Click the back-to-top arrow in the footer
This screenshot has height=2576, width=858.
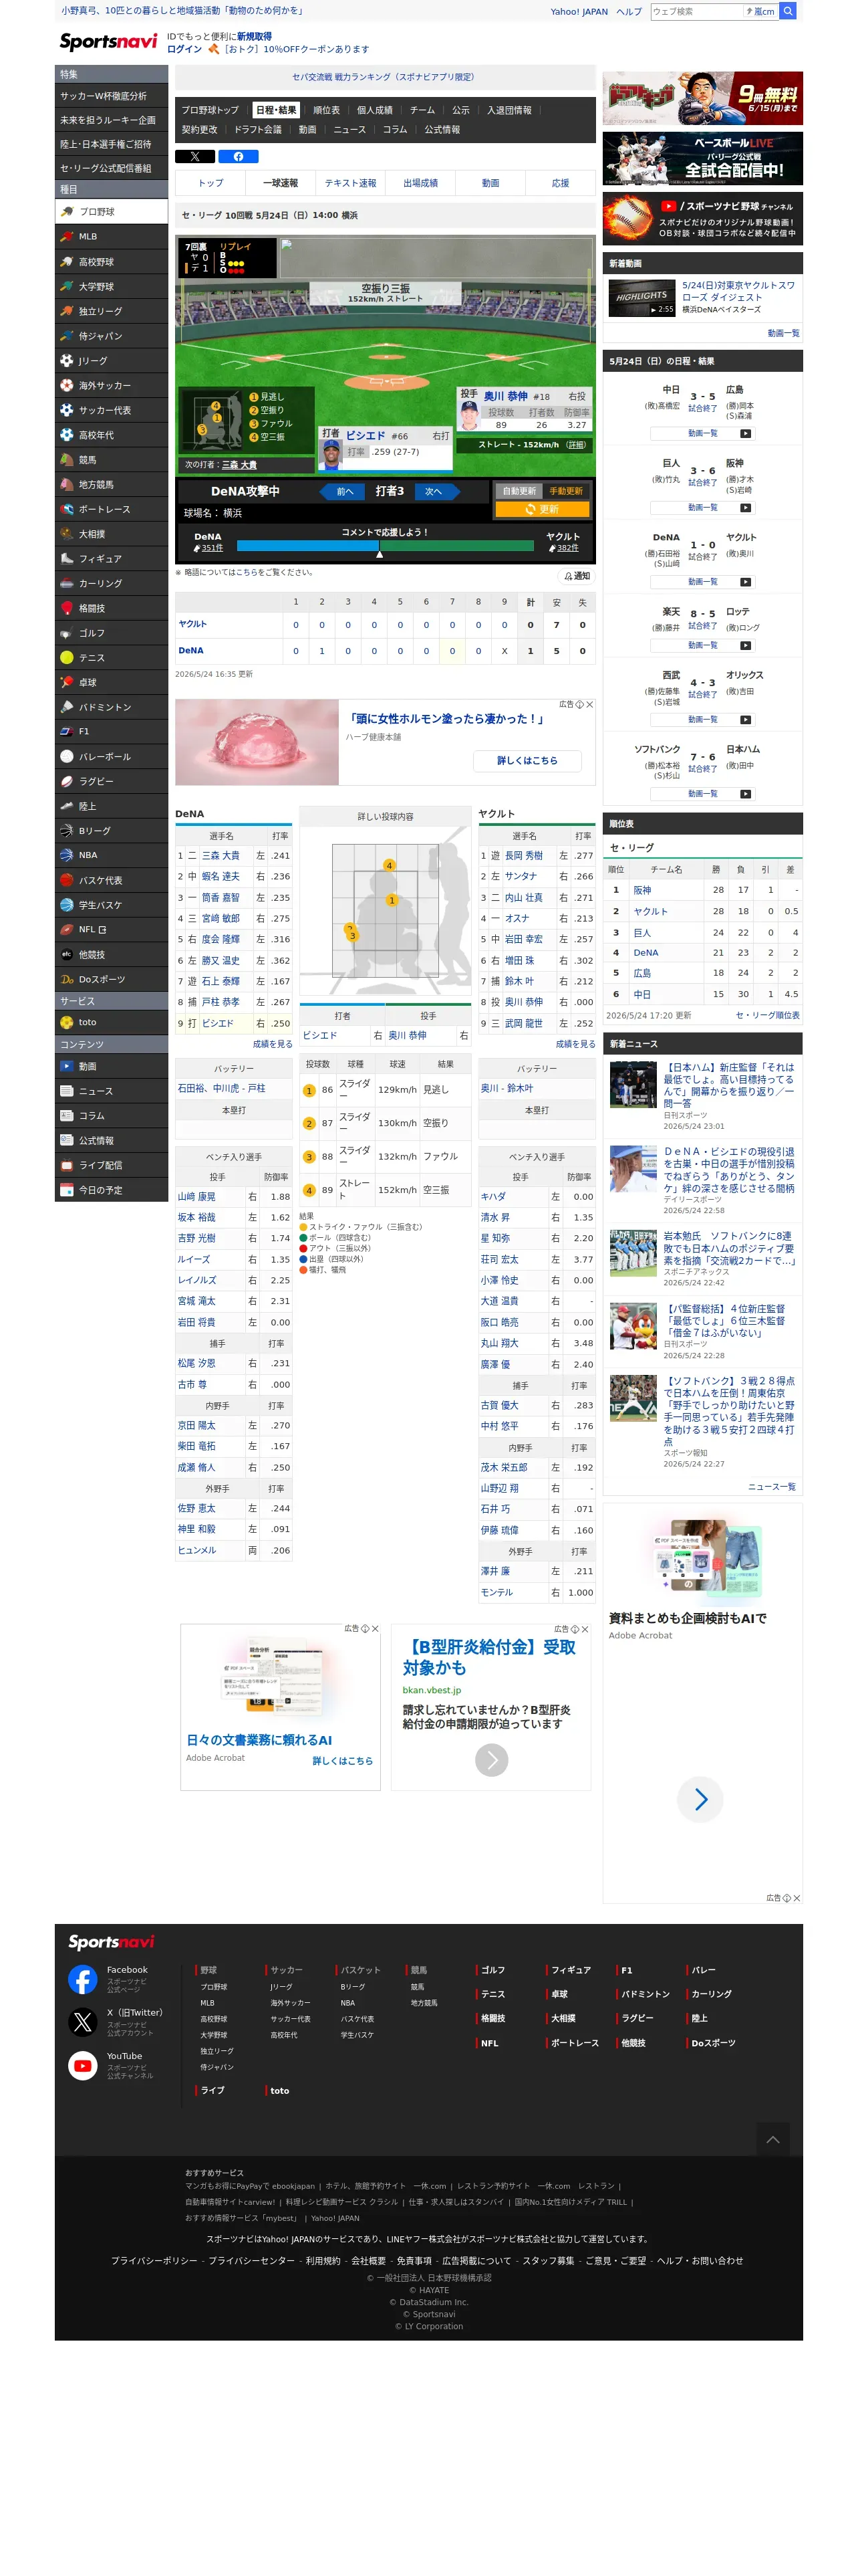click(772, 2139)
